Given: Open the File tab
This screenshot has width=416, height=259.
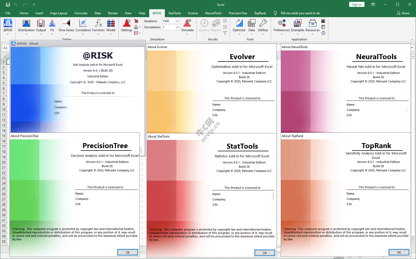Looking at the screenshot, I should tap(8, 13).
